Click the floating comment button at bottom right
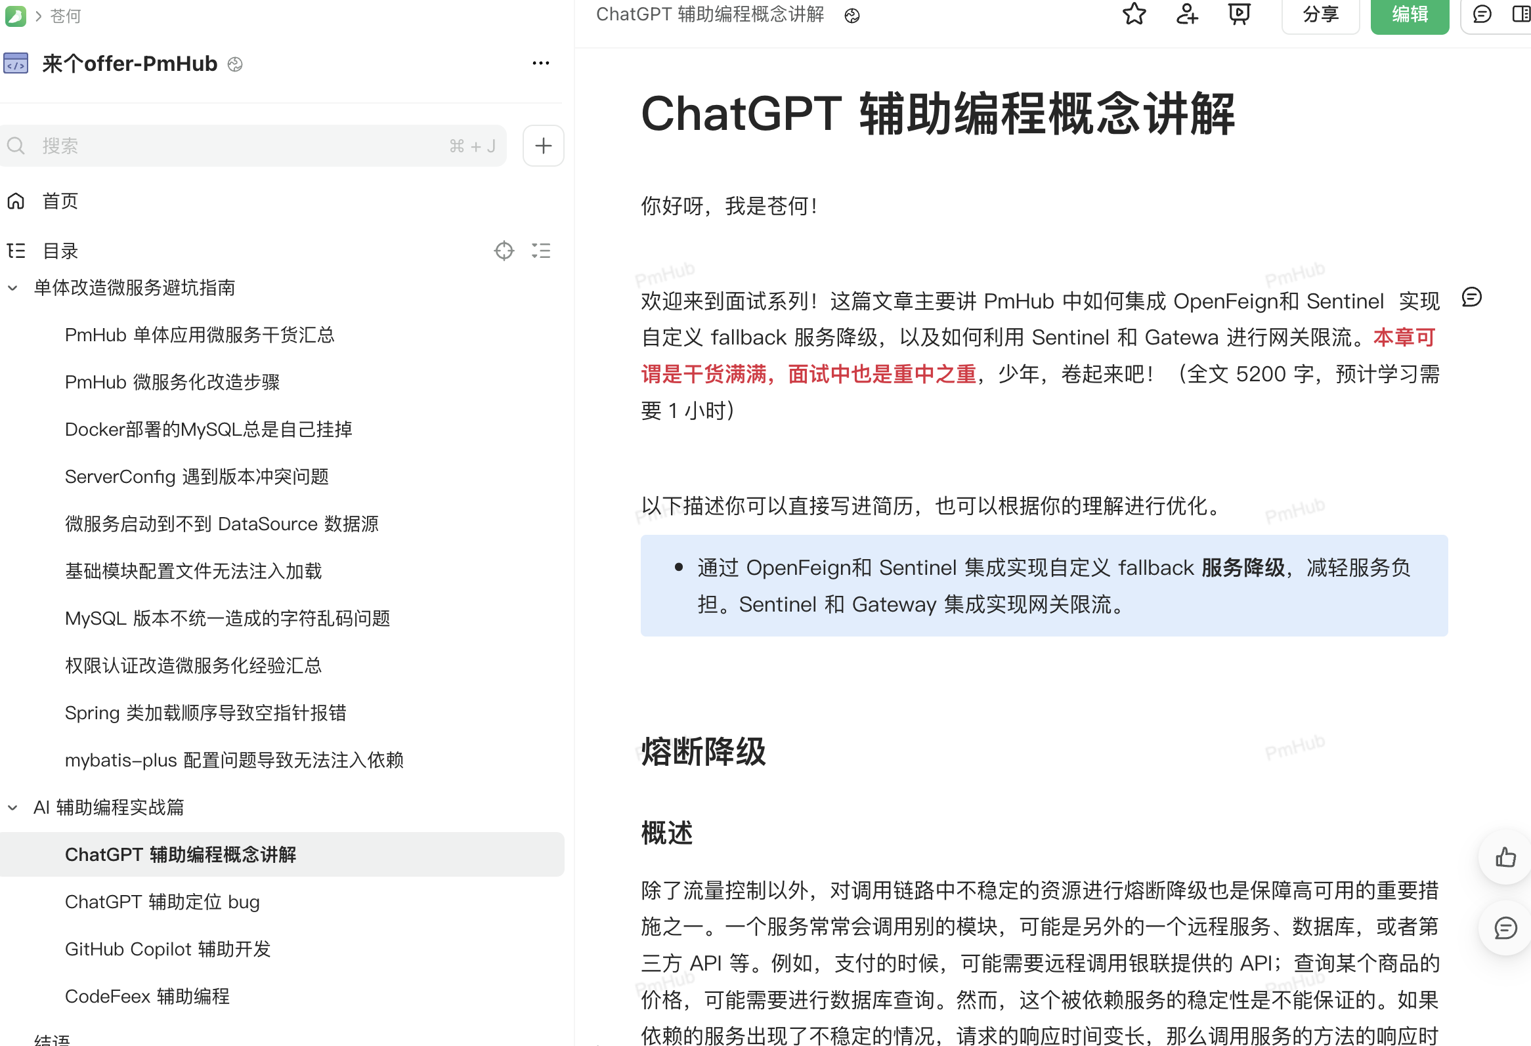The image size is (1531, 1046). pyautogui.click(x=1505, y=928)
